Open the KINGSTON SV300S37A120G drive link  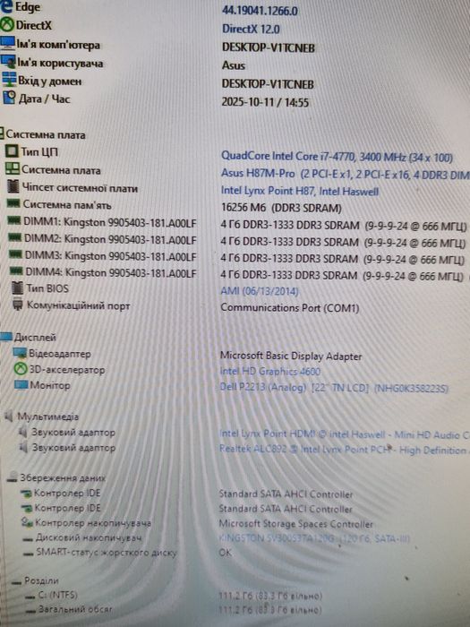[x=314, y=538]
